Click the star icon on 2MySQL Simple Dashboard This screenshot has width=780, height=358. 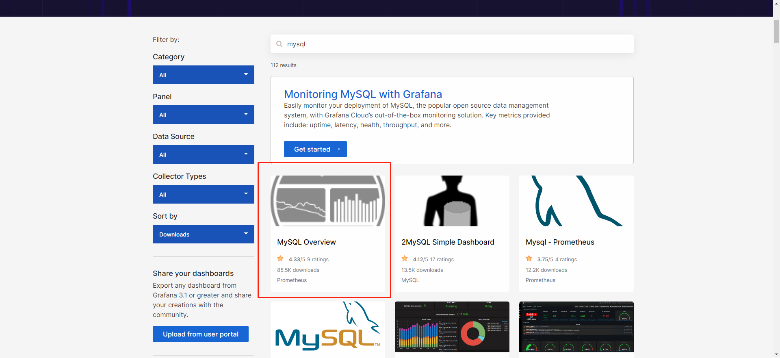[405, 258]
